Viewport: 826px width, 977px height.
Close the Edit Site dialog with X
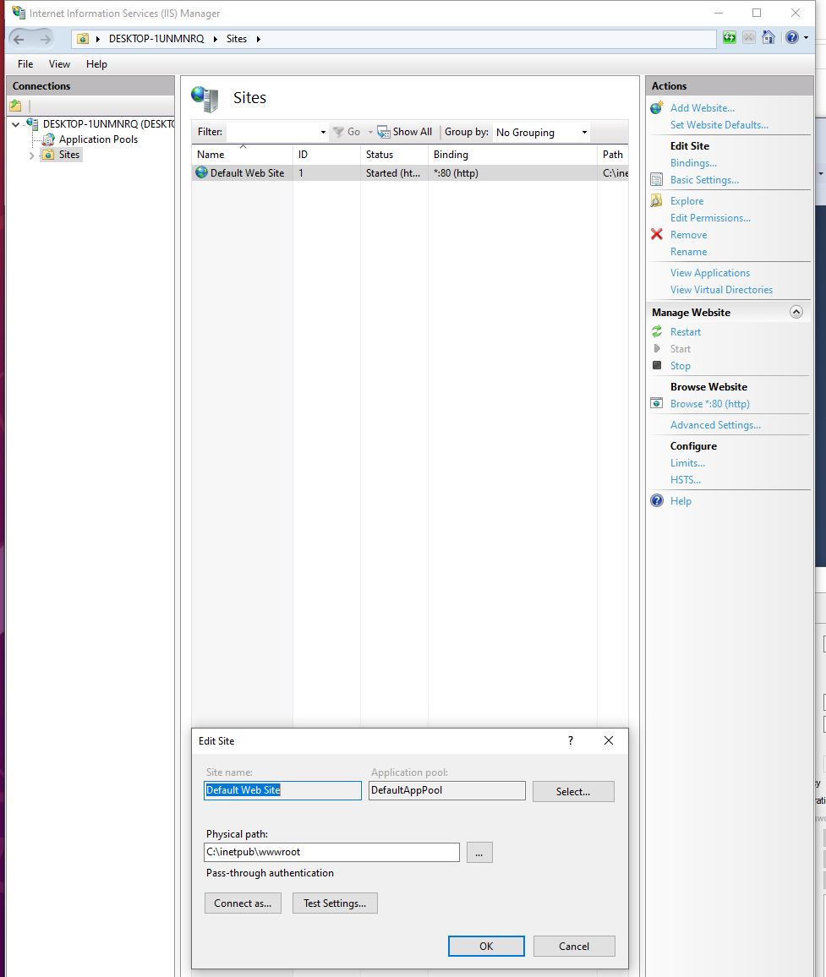609,740
